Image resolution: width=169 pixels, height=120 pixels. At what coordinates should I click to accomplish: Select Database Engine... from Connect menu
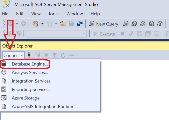click(50, 64)
